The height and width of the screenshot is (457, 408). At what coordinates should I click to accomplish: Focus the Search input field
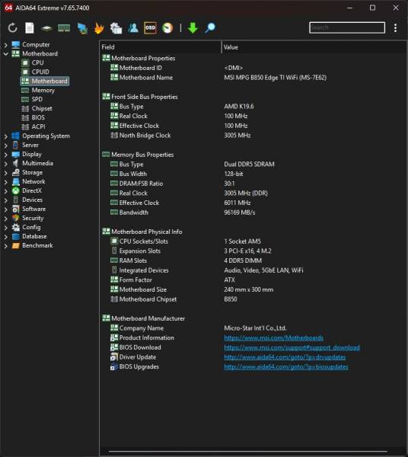[x=347, y=27]
